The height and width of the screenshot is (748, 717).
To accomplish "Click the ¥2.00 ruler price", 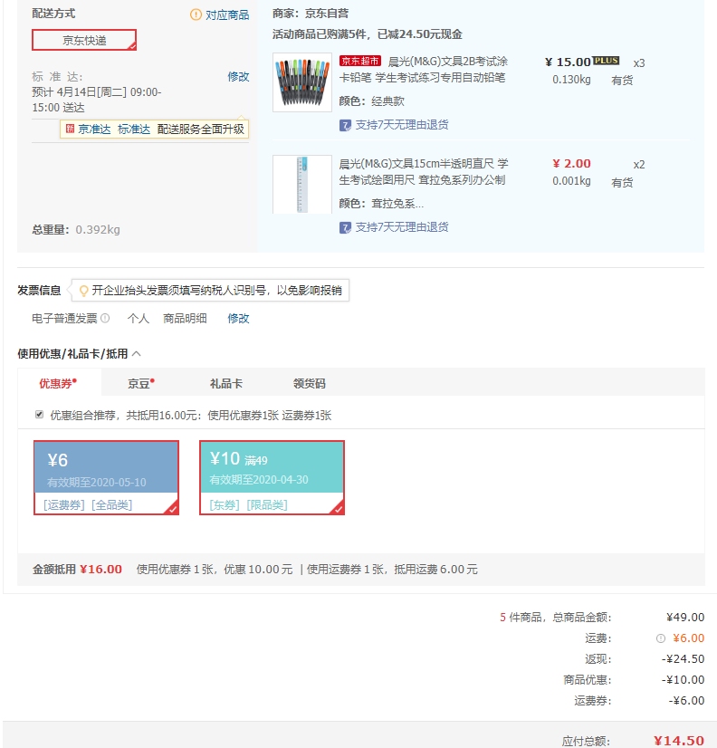I will pyautogui.click(x=571, y=164).
